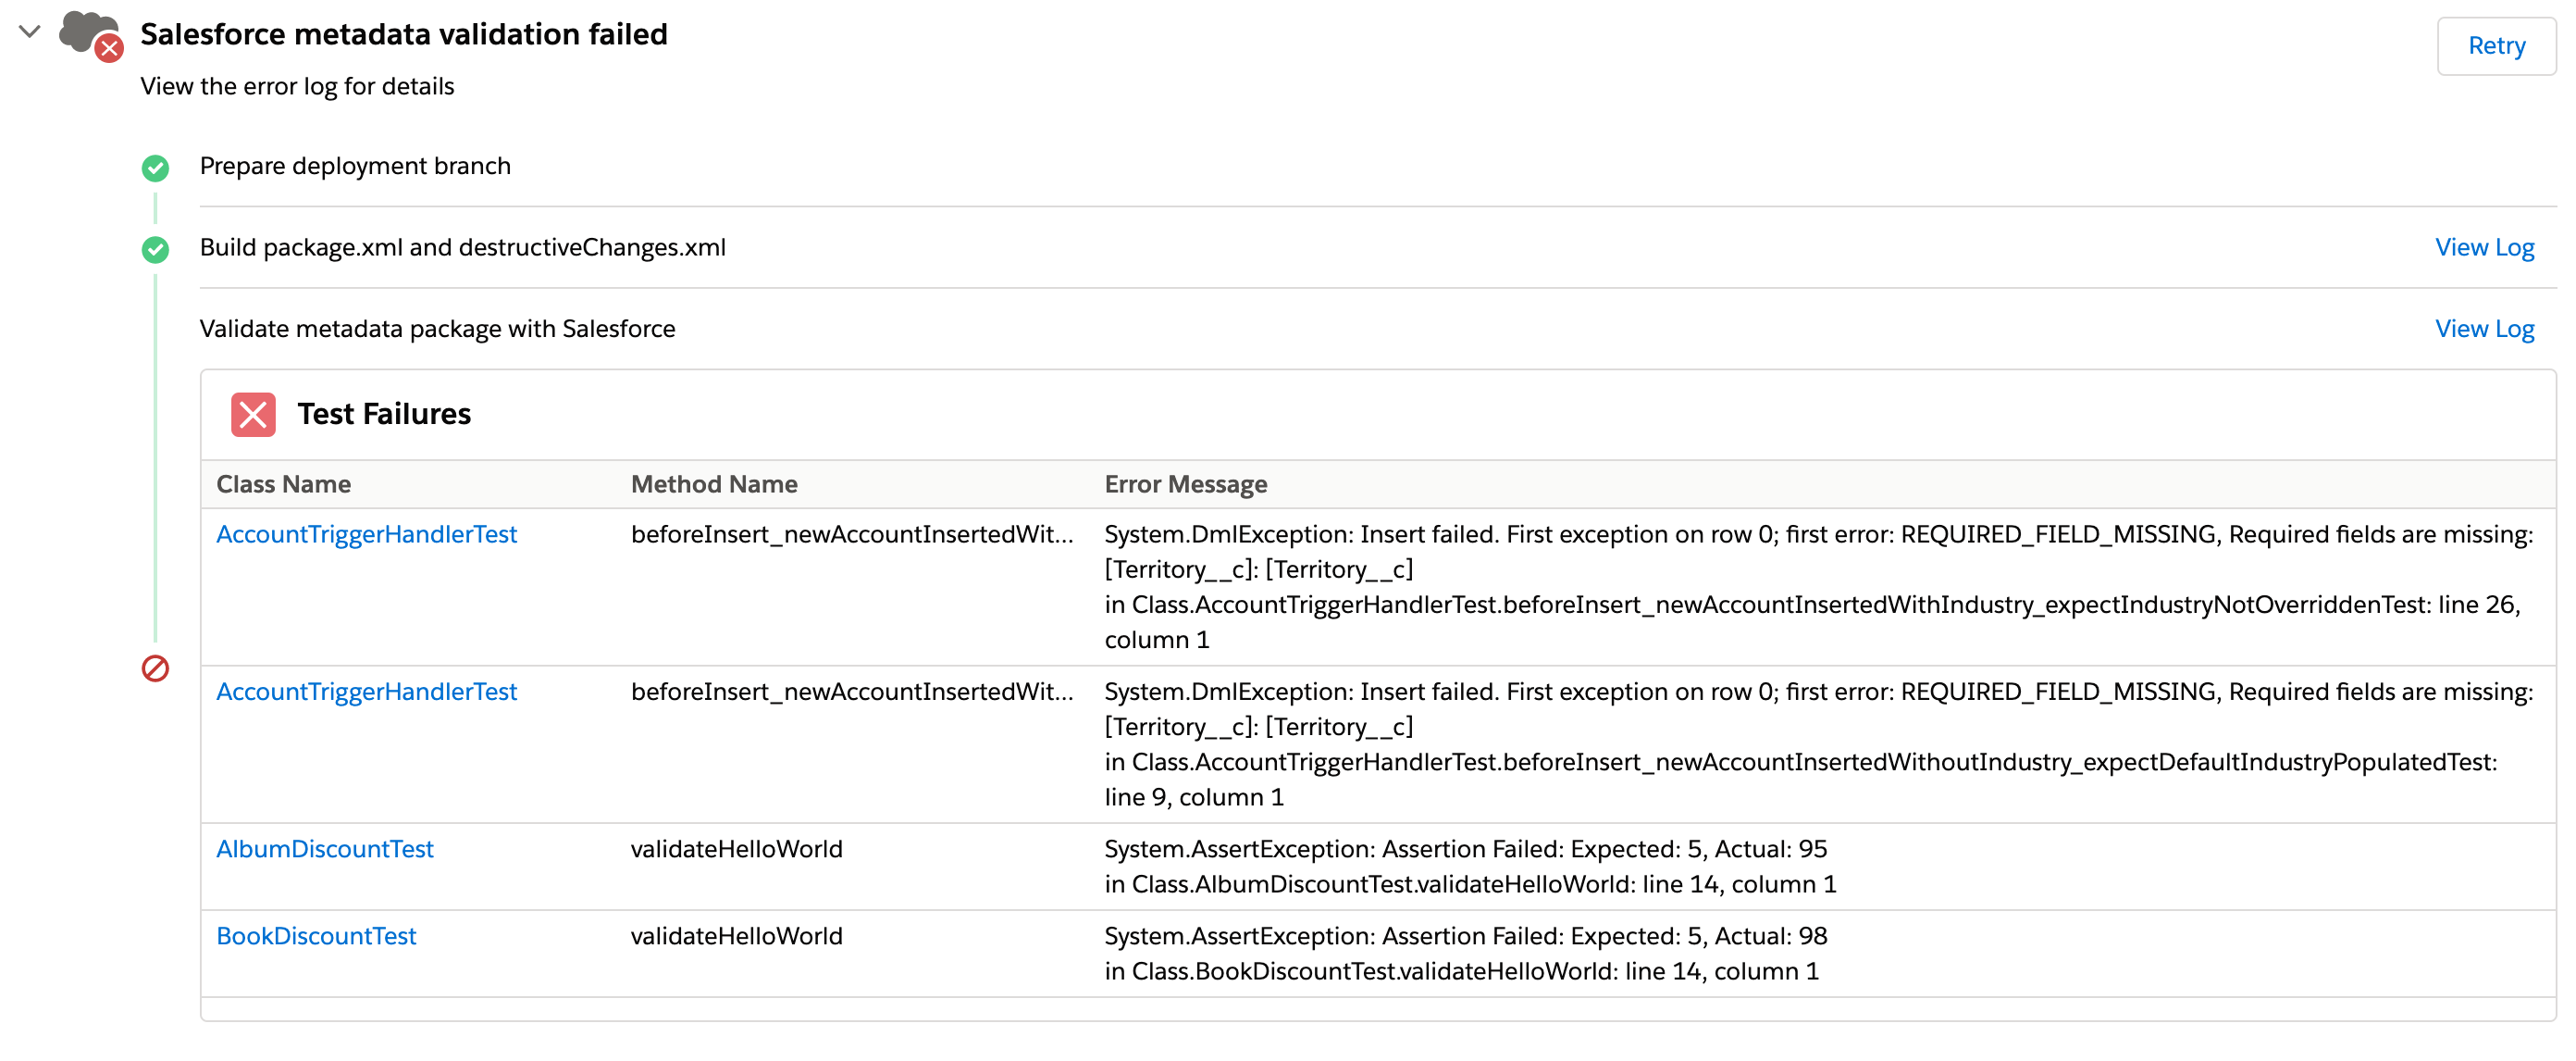Click the Error Message column header
The width and height of the screenshot is (2576, 1061).
click(x=1186, y=484)
